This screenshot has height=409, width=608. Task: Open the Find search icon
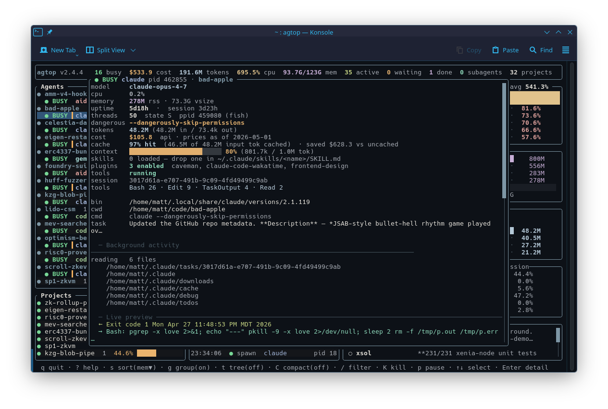click(x=533, y=50)
